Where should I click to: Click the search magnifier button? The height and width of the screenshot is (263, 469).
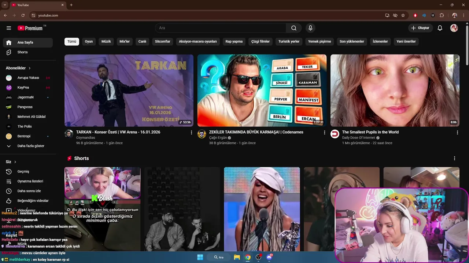[294, 28]
